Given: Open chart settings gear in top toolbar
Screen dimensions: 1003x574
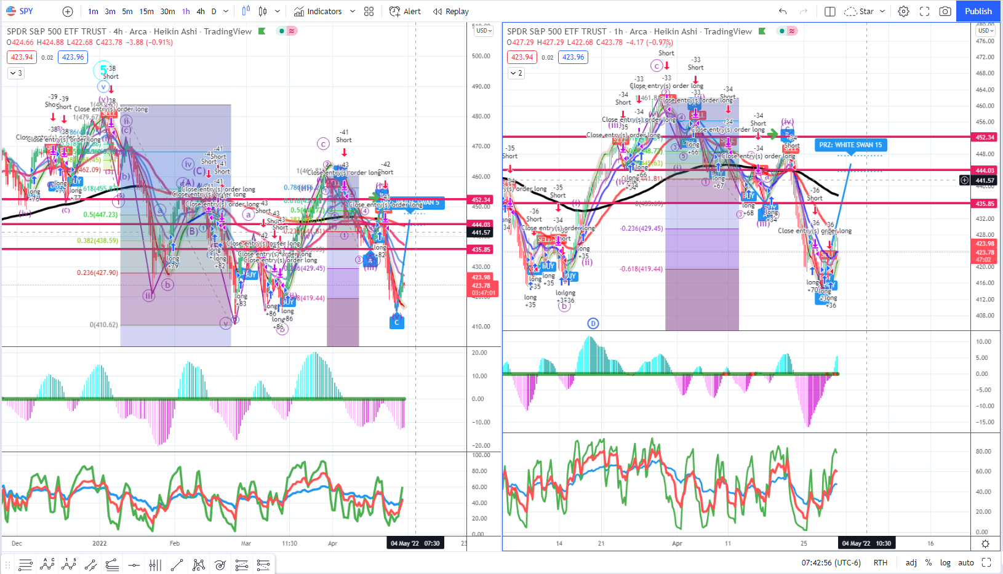Looking at the screenshot, I should coord(903,11).
